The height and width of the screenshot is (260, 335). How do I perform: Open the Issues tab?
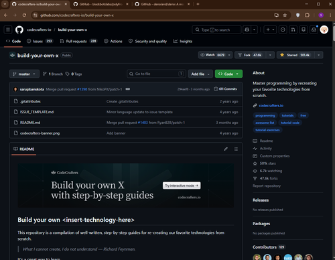40,41
